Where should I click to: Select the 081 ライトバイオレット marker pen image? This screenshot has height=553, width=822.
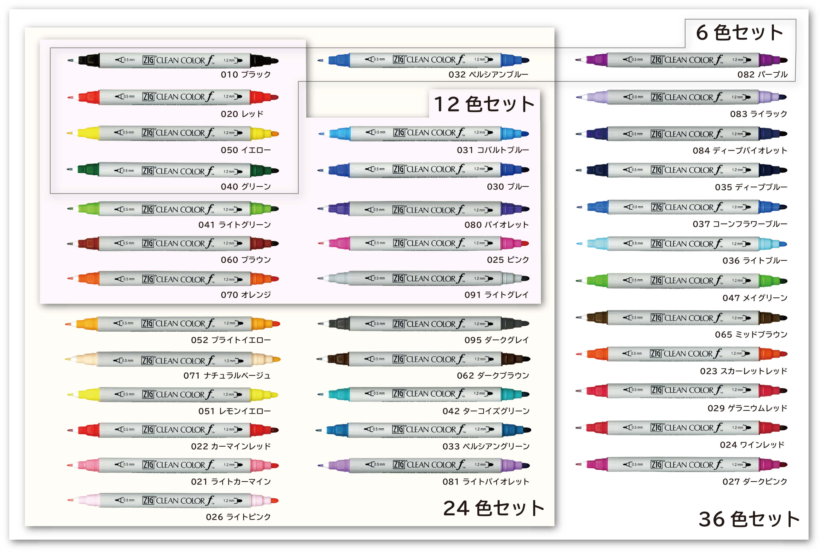click(423, 465)
